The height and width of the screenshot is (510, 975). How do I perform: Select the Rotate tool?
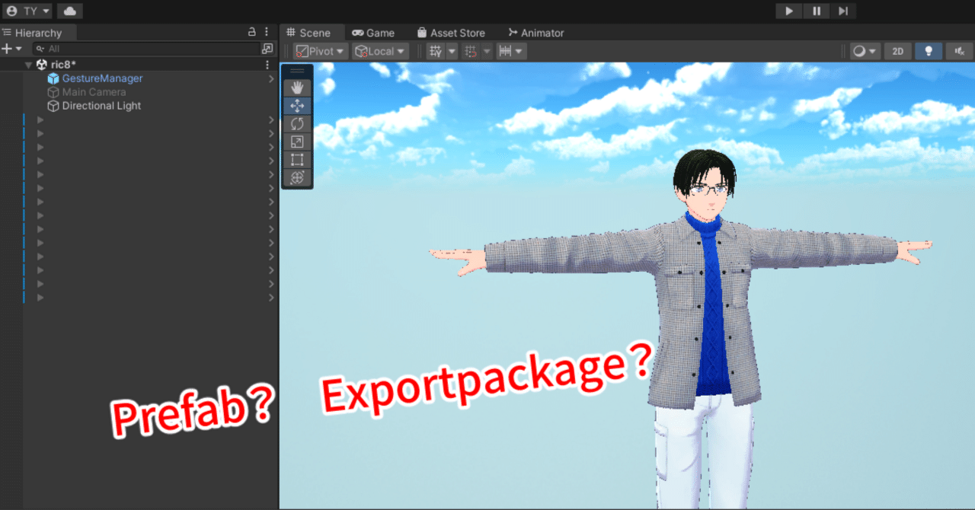coord(296,123)
